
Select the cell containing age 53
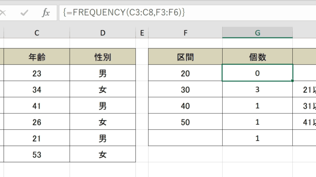click(x=37, y=154)
